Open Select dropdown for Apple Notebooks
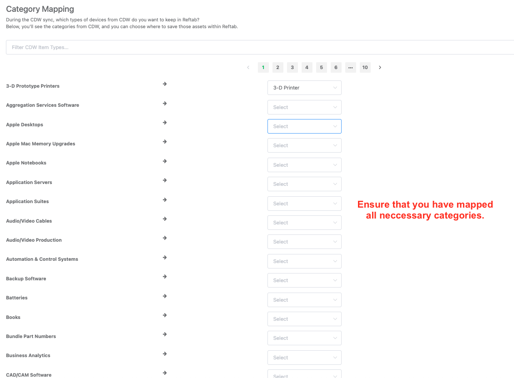 304,165
